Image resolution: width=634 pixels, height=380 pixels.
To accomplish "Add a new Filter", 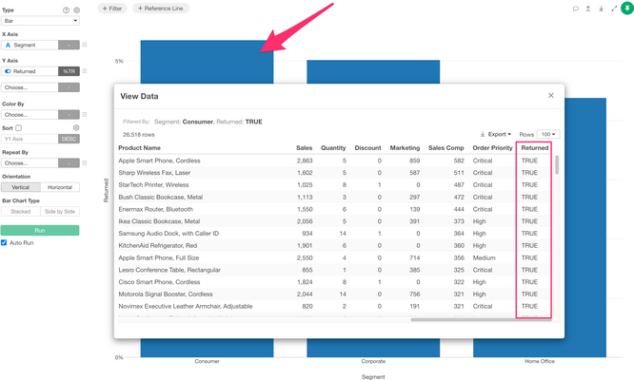I will [112, 8].
